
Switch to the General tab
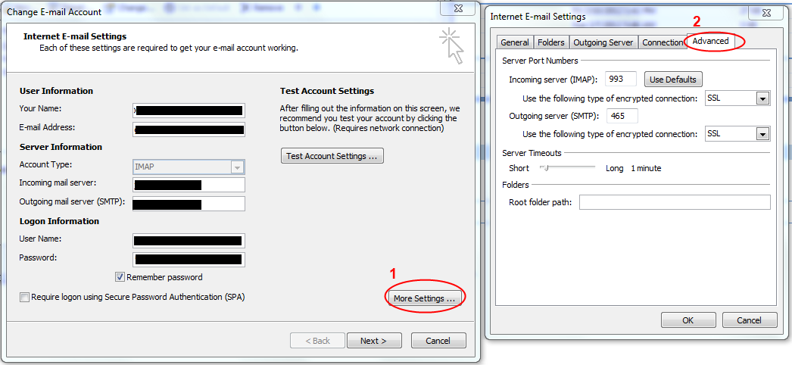click(x=515, y=42)
